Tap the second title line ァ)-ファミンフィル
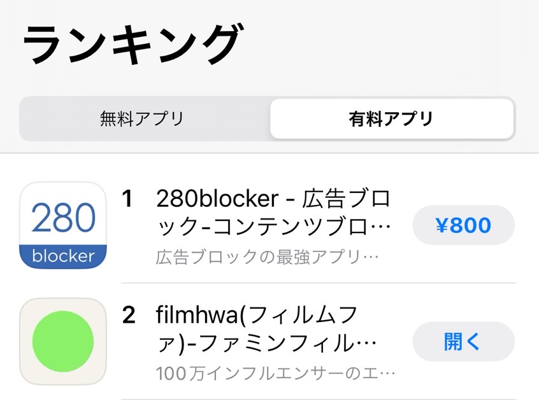The width and height of the screenshot is (539, 401). point(266,344)
